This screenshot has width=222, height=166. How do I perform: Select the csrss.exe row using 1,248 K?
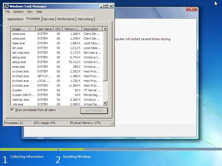[57, 38]
